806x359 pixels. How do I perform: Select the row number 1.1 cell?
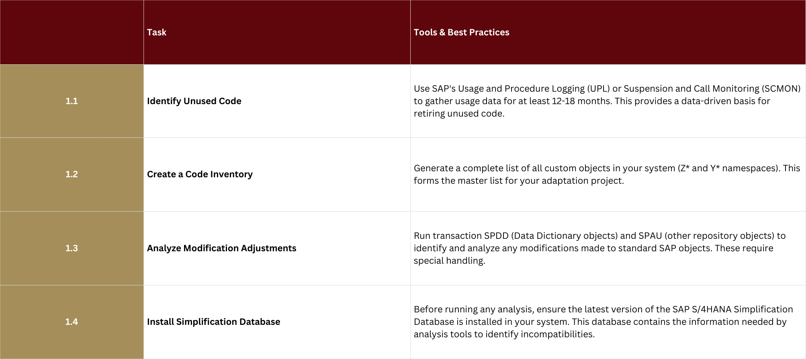(72, 101)
